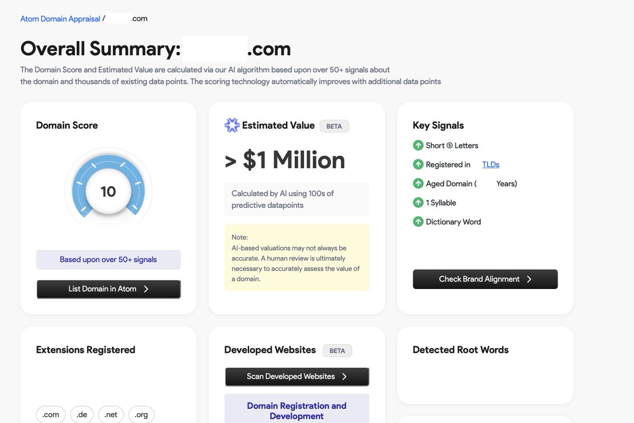Screen dimensions: 634x423
Task: Click the Scan Developed Websites button
Action: click(x=297, y=377)
